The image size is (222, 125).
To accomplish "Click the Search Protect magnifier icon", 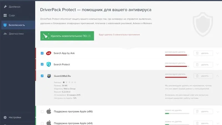I will tap(49, 64).
